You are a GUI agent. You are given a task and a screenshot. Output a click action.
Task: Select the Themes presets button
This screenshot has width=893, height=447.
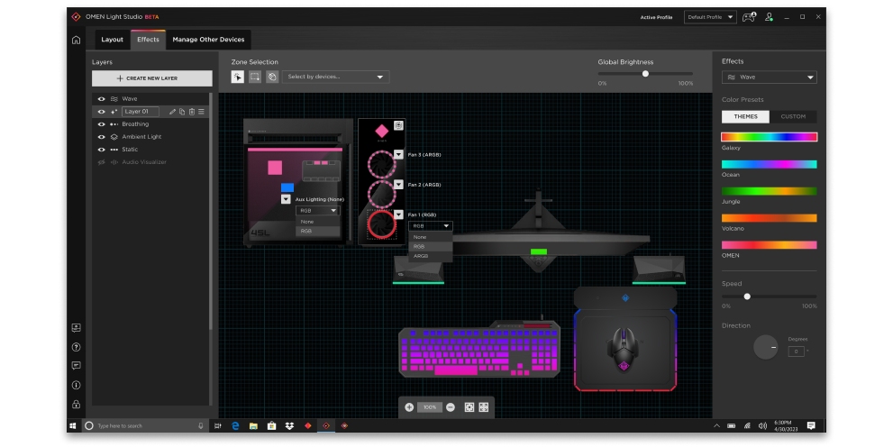point(745,117)
